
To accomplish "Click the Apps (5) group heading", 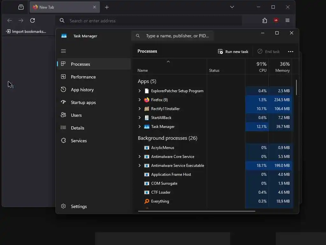I will tap(147, 81).
